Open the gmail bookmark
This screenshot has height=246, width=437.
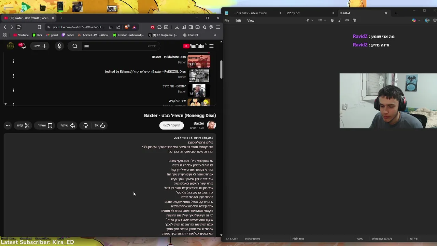[x=52, y=35]
